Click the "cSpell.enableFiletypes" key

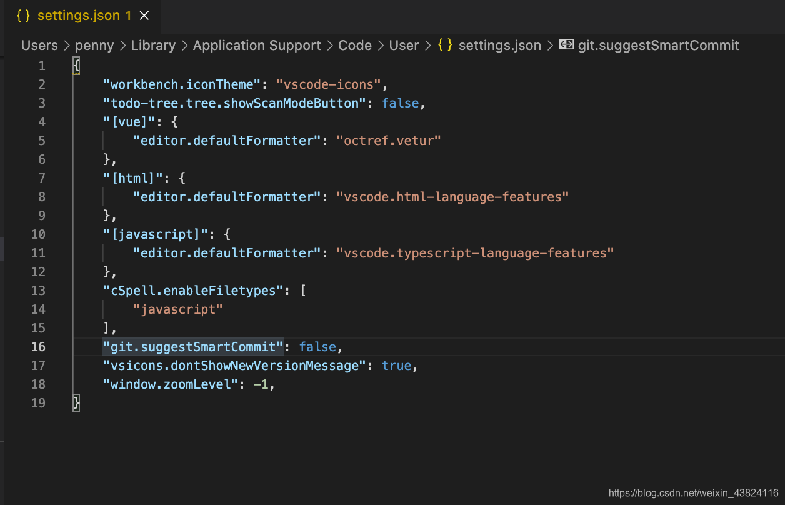click(193, 291)
